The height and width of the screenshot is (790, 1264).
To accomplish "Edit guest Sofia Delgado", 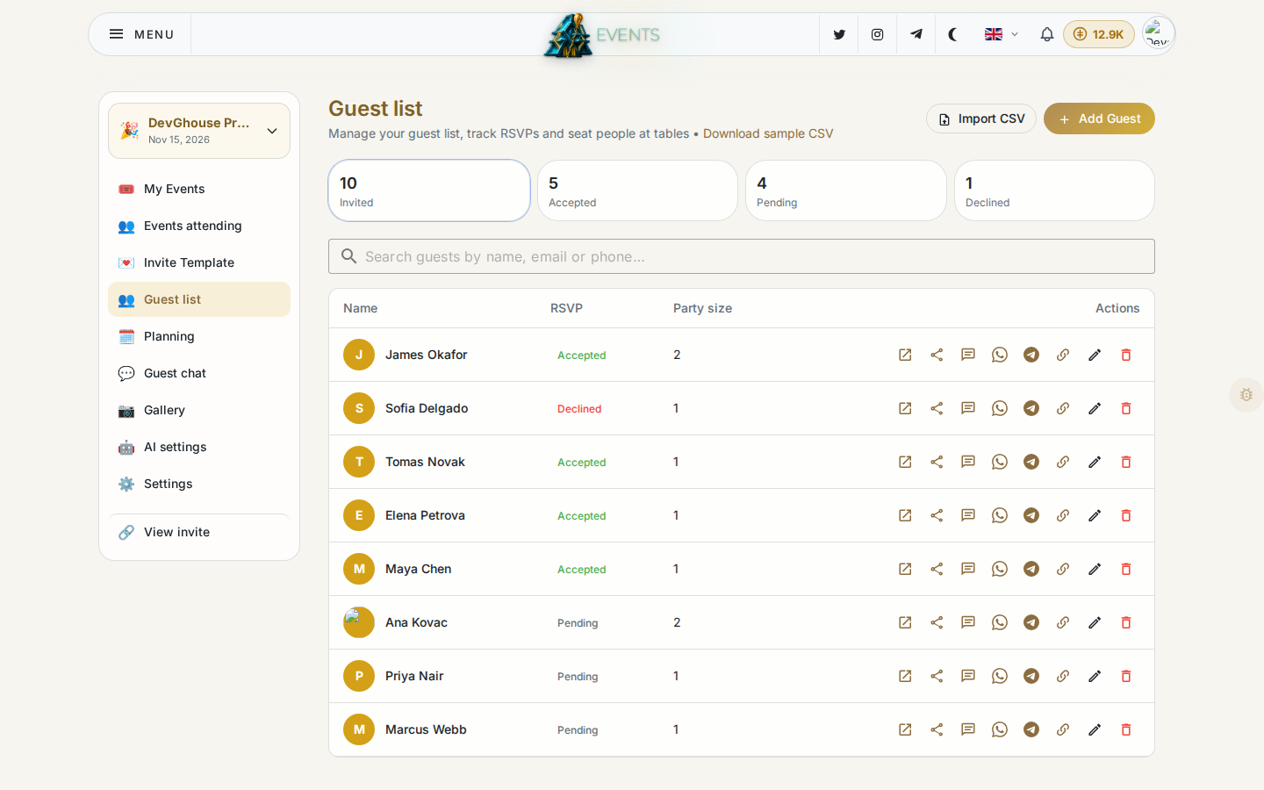I will tap(1095, 408).
